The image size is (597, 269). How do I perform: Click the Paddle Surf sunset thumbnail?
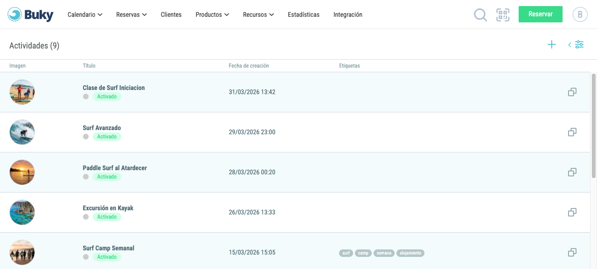point(22,172)
